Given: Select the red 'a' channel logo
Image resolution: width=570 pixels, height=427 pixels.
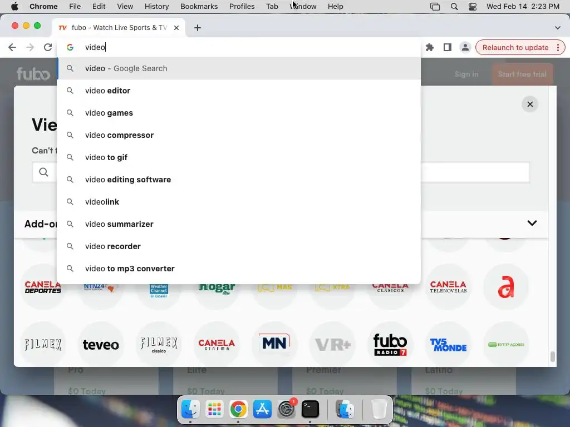Looking at the screenshot, I should point(506,287).
